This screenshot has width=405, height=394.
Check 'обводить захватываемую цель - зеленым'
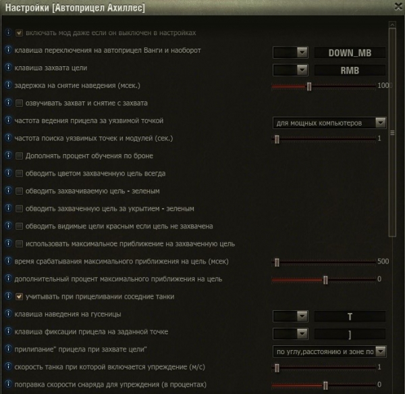tap(19, 191)
